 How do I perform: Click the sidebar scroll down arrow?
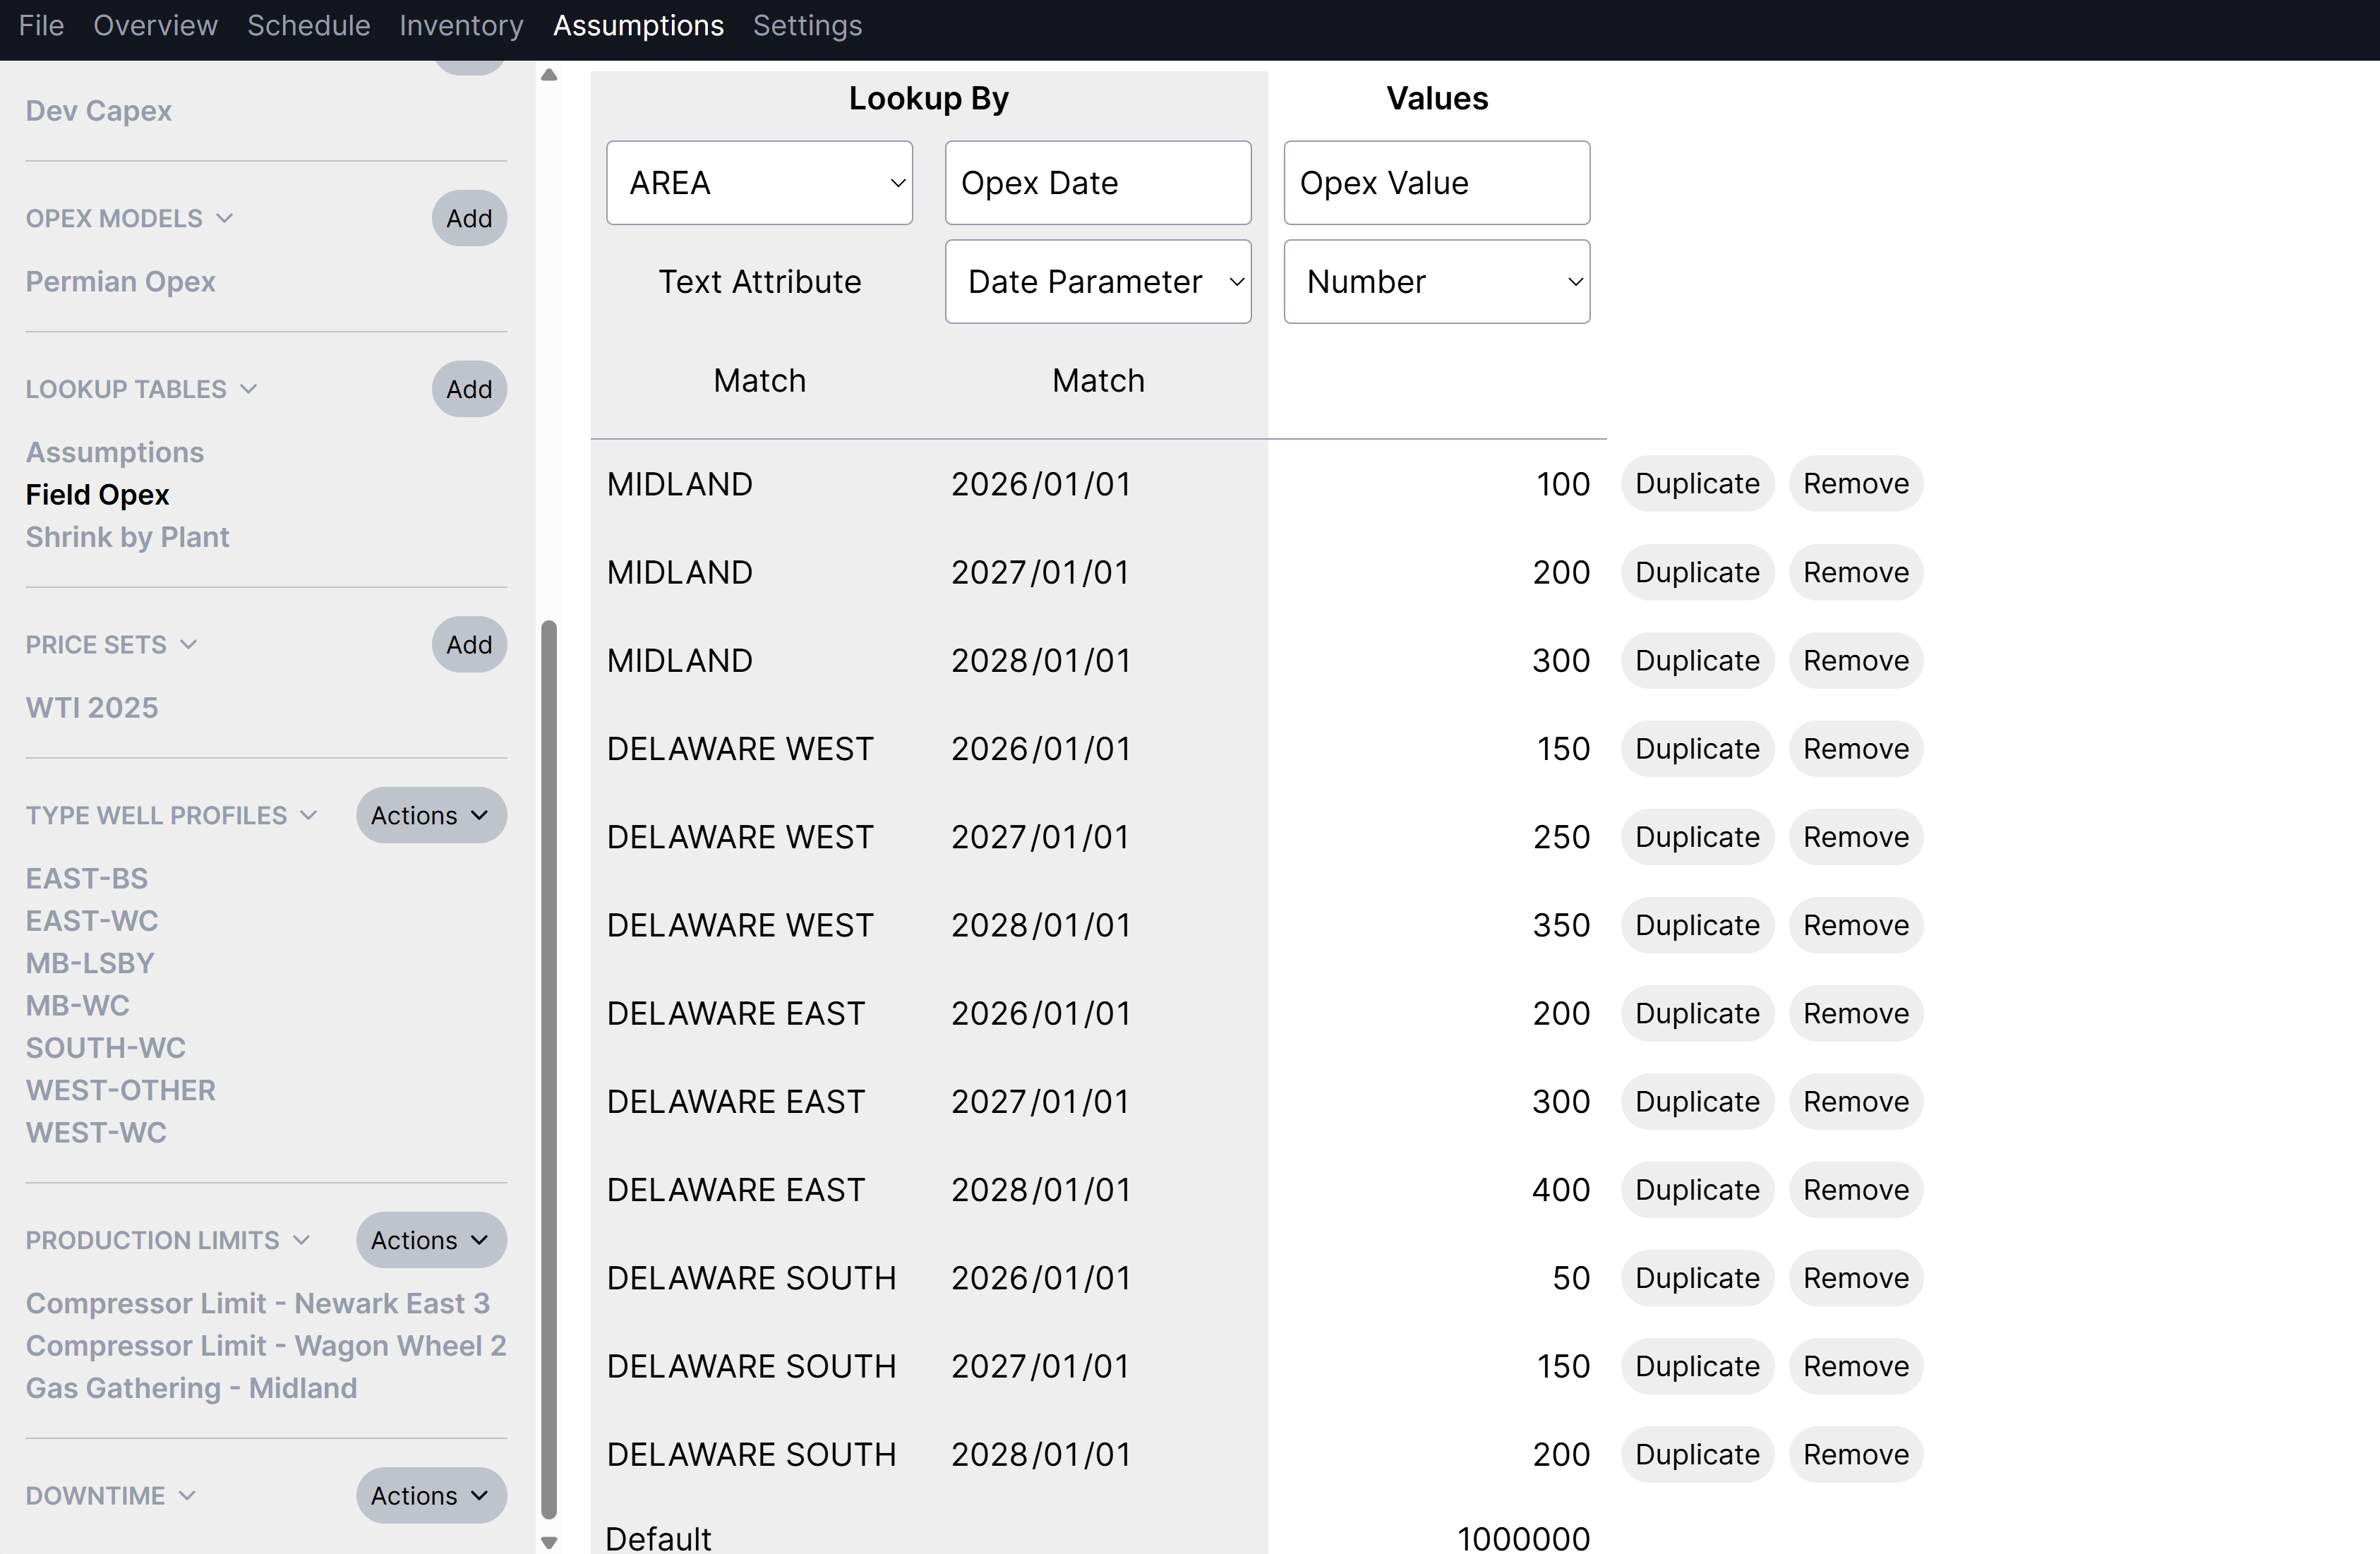click(549, 1542)
